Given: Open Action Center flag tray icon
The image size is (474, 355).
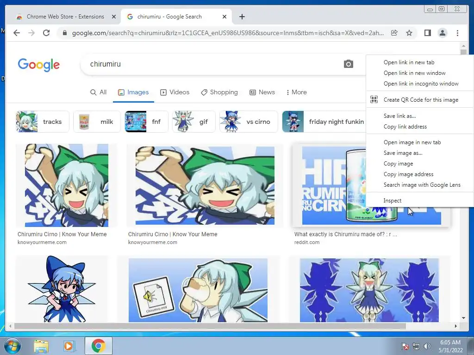Looking at the screenshot, I should (405, 346).
